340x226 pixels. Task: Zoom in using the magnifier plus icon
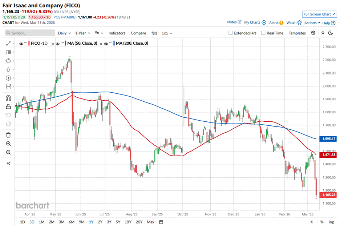(x=8, y=144)
